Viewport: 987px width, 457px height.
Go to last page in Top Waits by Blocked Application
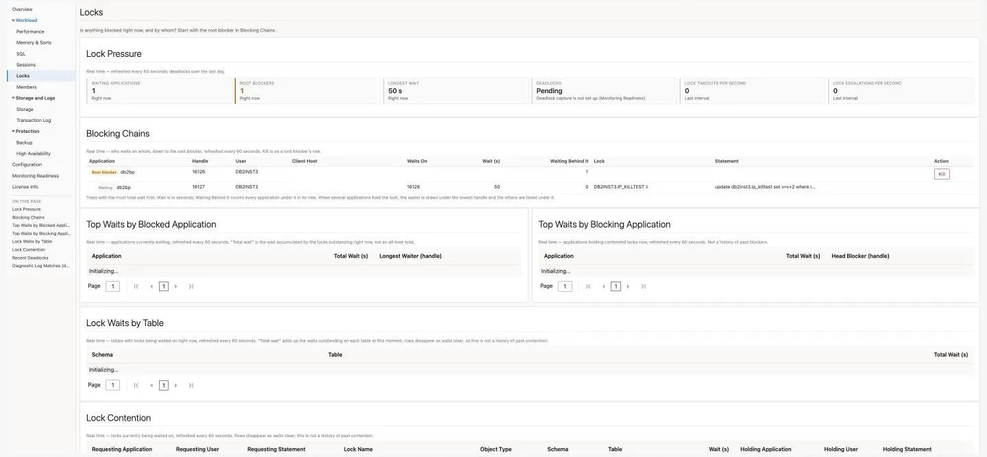191,286
